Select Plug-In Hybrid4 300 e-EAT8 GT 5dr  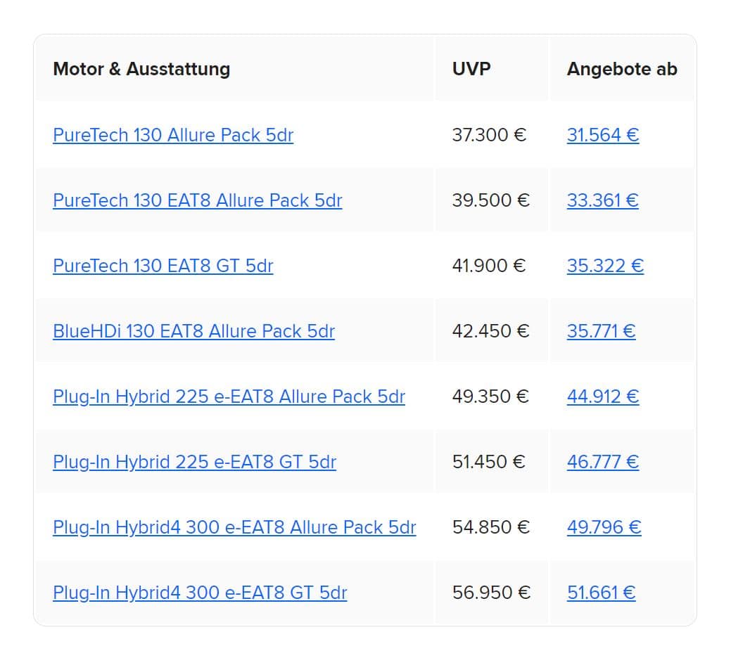coord(200,593)
